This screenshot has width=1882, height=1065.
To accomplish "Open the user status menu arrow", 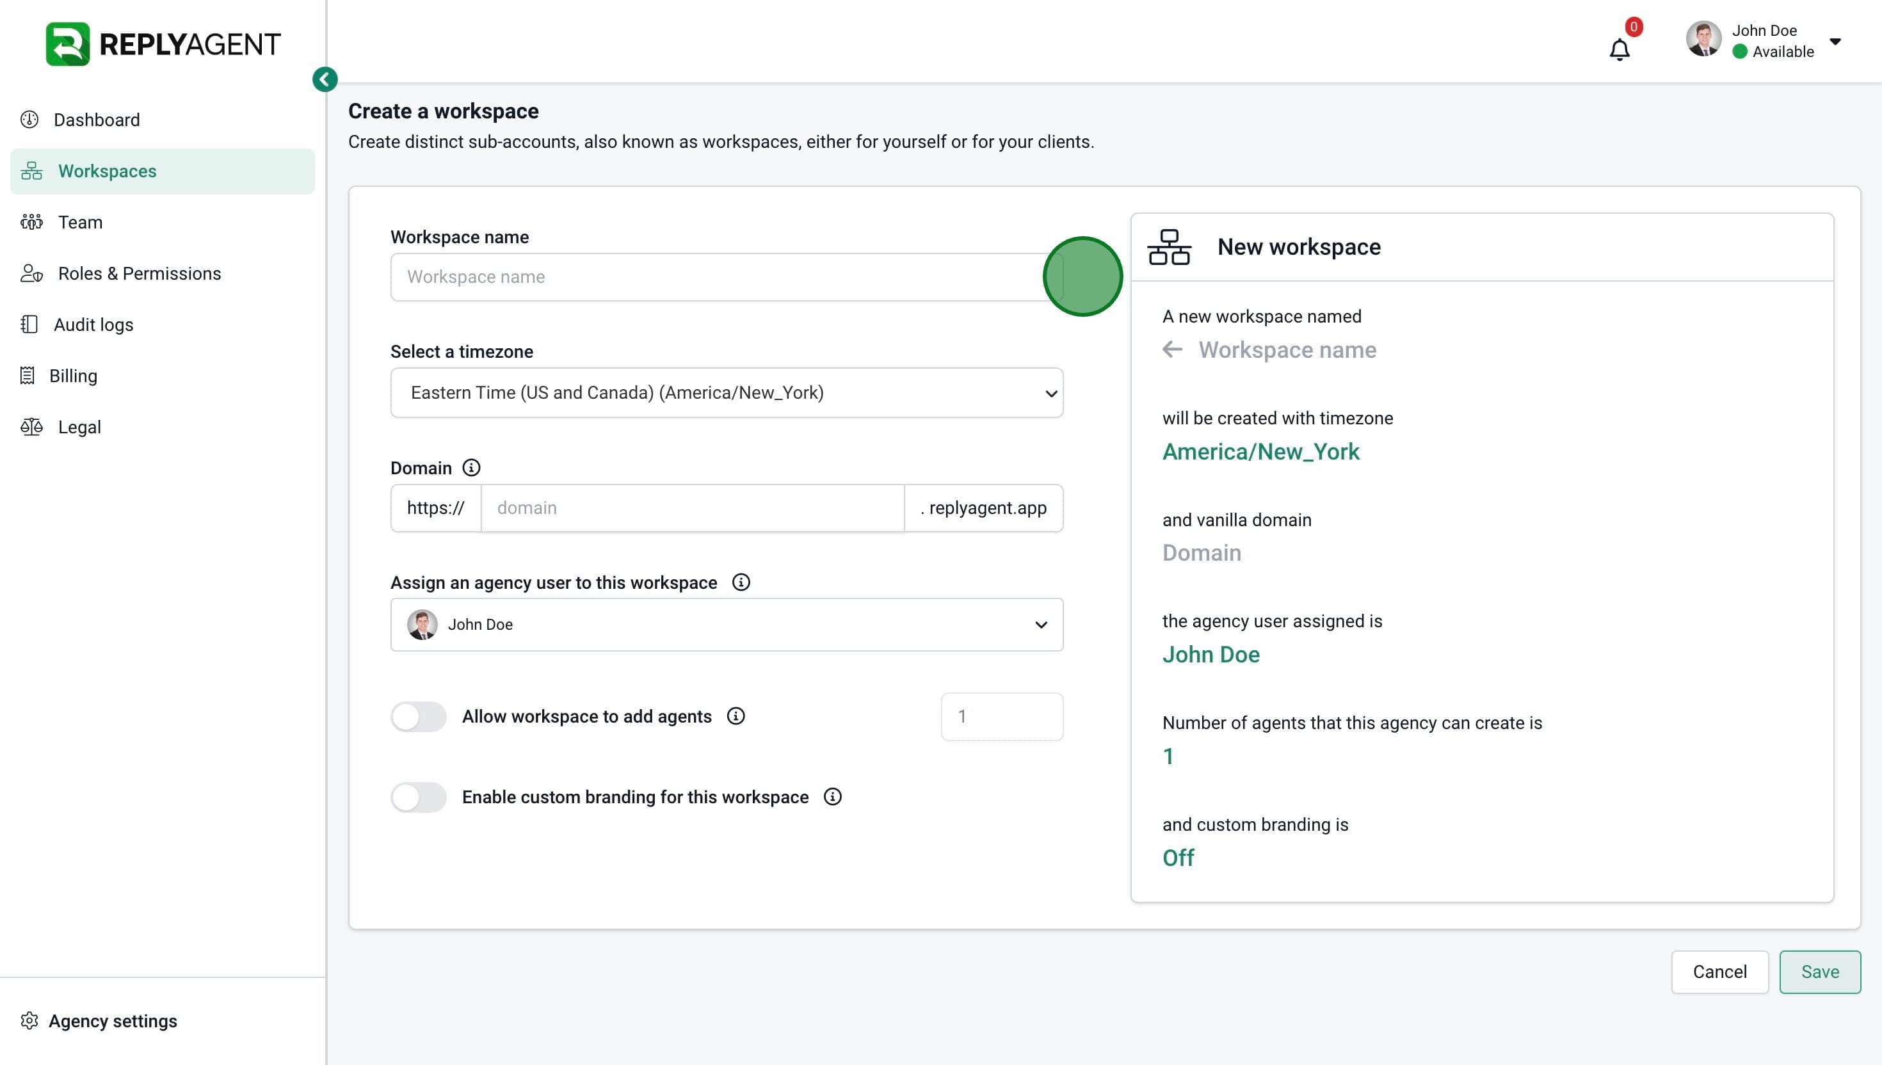I will 1835,41.
